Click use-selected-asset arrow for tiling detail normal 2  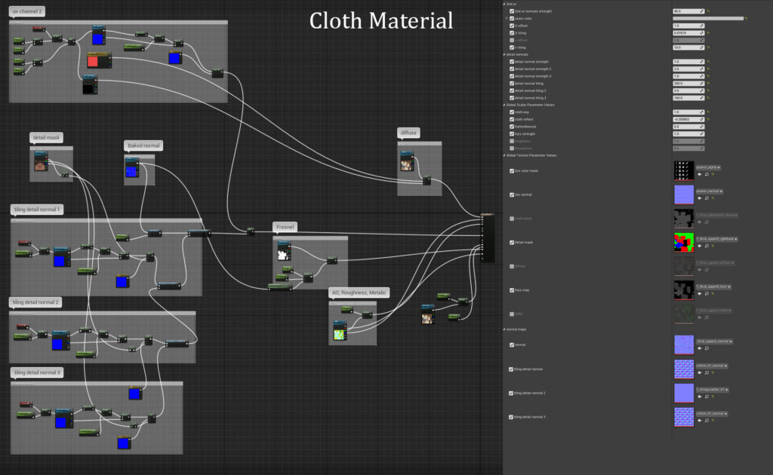(699, 397)
